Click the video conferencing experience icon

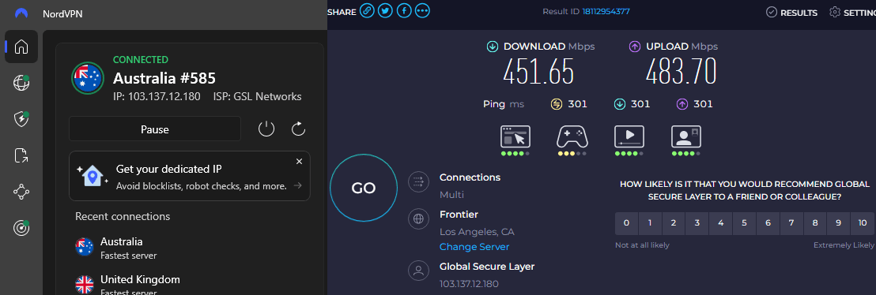(686, 136)
